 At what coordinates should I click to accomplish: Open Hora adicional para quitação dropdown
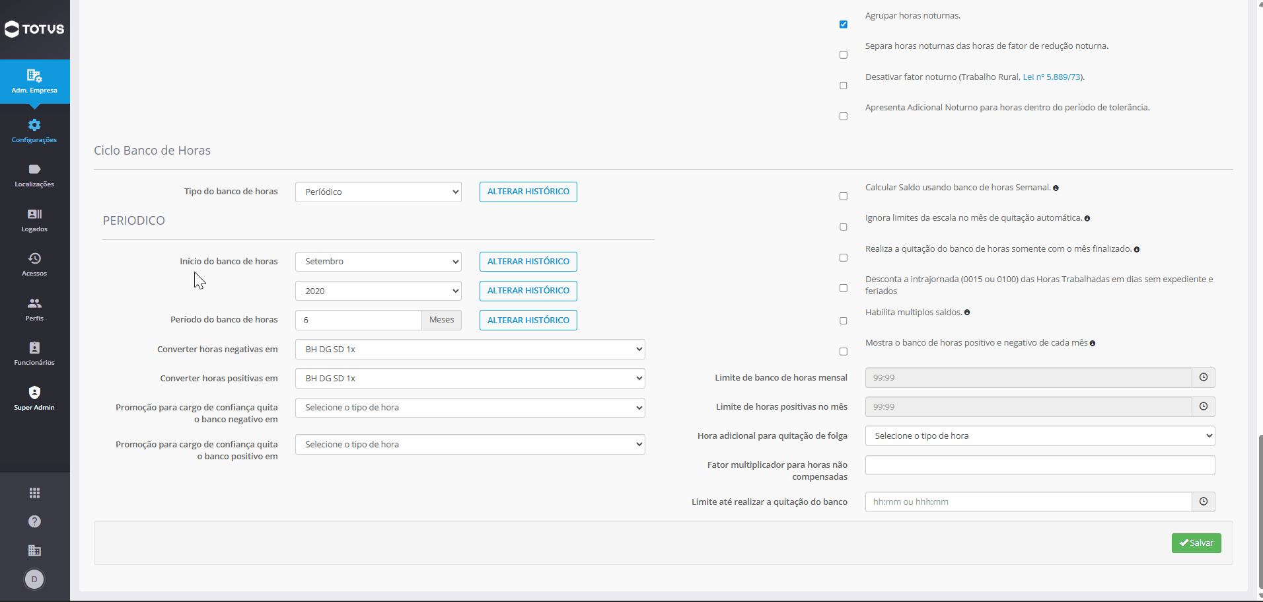[x=1040, y=436]
